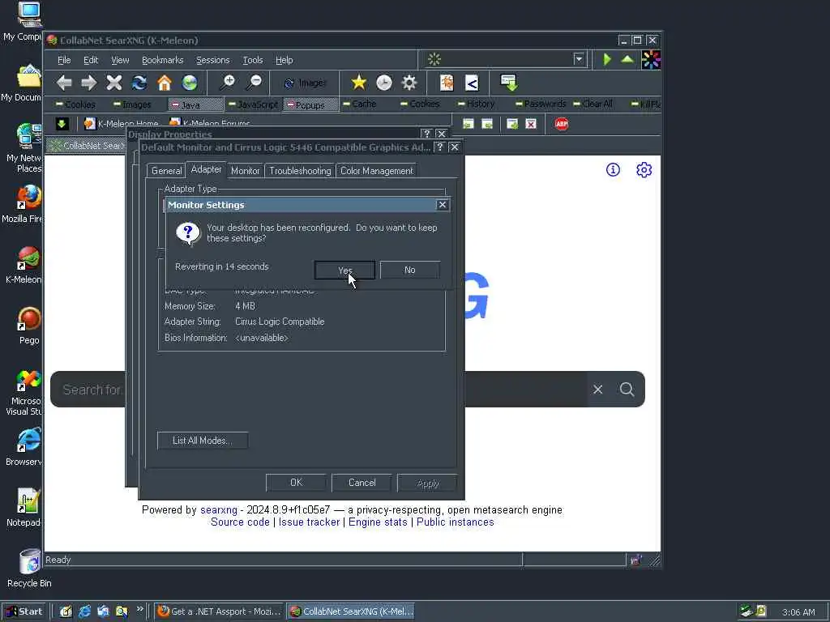
Task: Zoom out with magnifier minus icon
Action: (x=254, y=82)
